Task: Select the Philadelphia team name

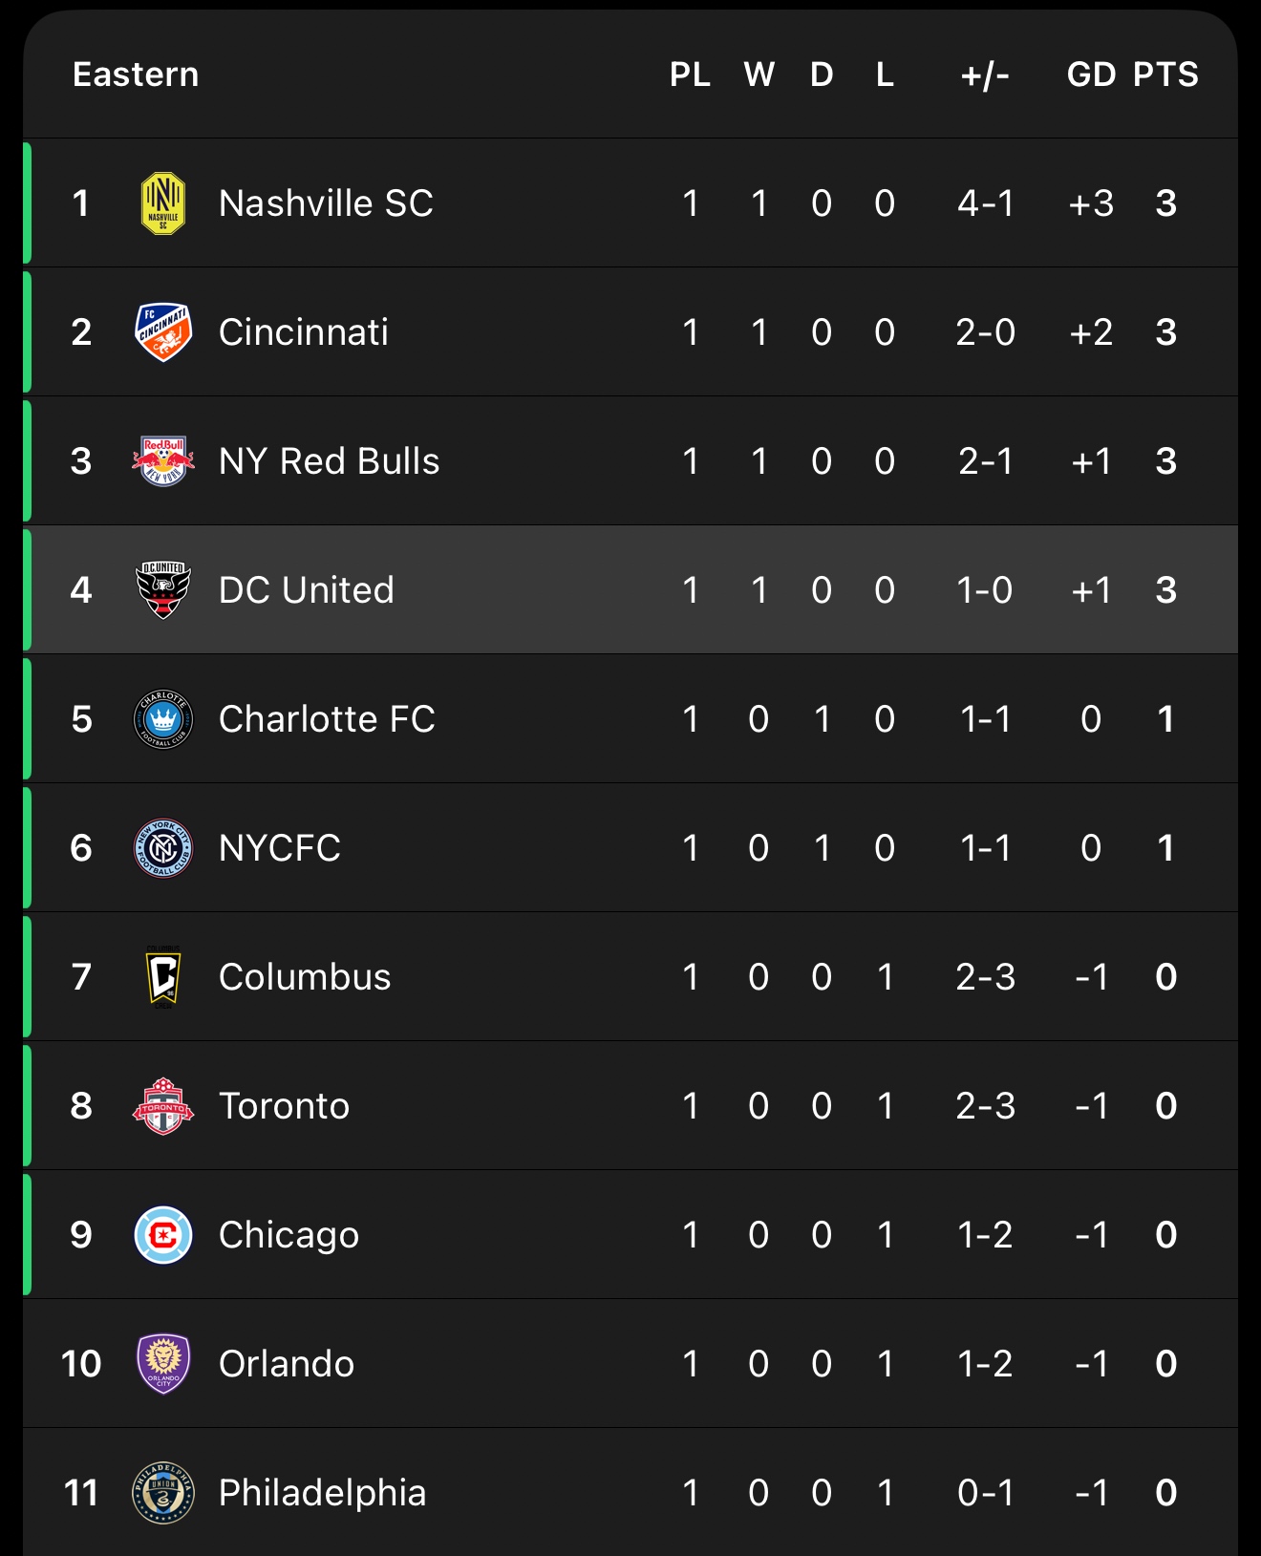Action: pyautogui.click(x=322, y=1493)
